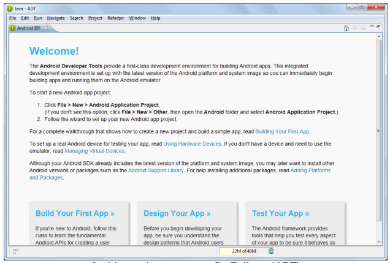
Task: Restore the Android IDE view panel
Action: coord(379,28)
